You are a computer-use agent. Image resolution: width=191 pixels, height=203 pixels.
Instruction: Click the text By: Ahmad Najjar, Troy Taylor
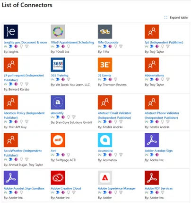click(x=23, y=165)
